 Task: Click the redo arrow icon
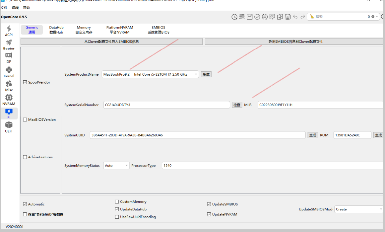(303, 17)
